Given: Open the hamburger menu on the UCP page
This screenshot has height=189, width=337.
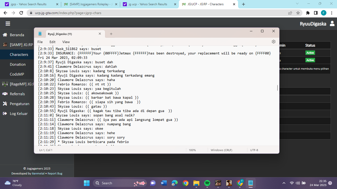Looking at the screenshot, I should point(8,24).
